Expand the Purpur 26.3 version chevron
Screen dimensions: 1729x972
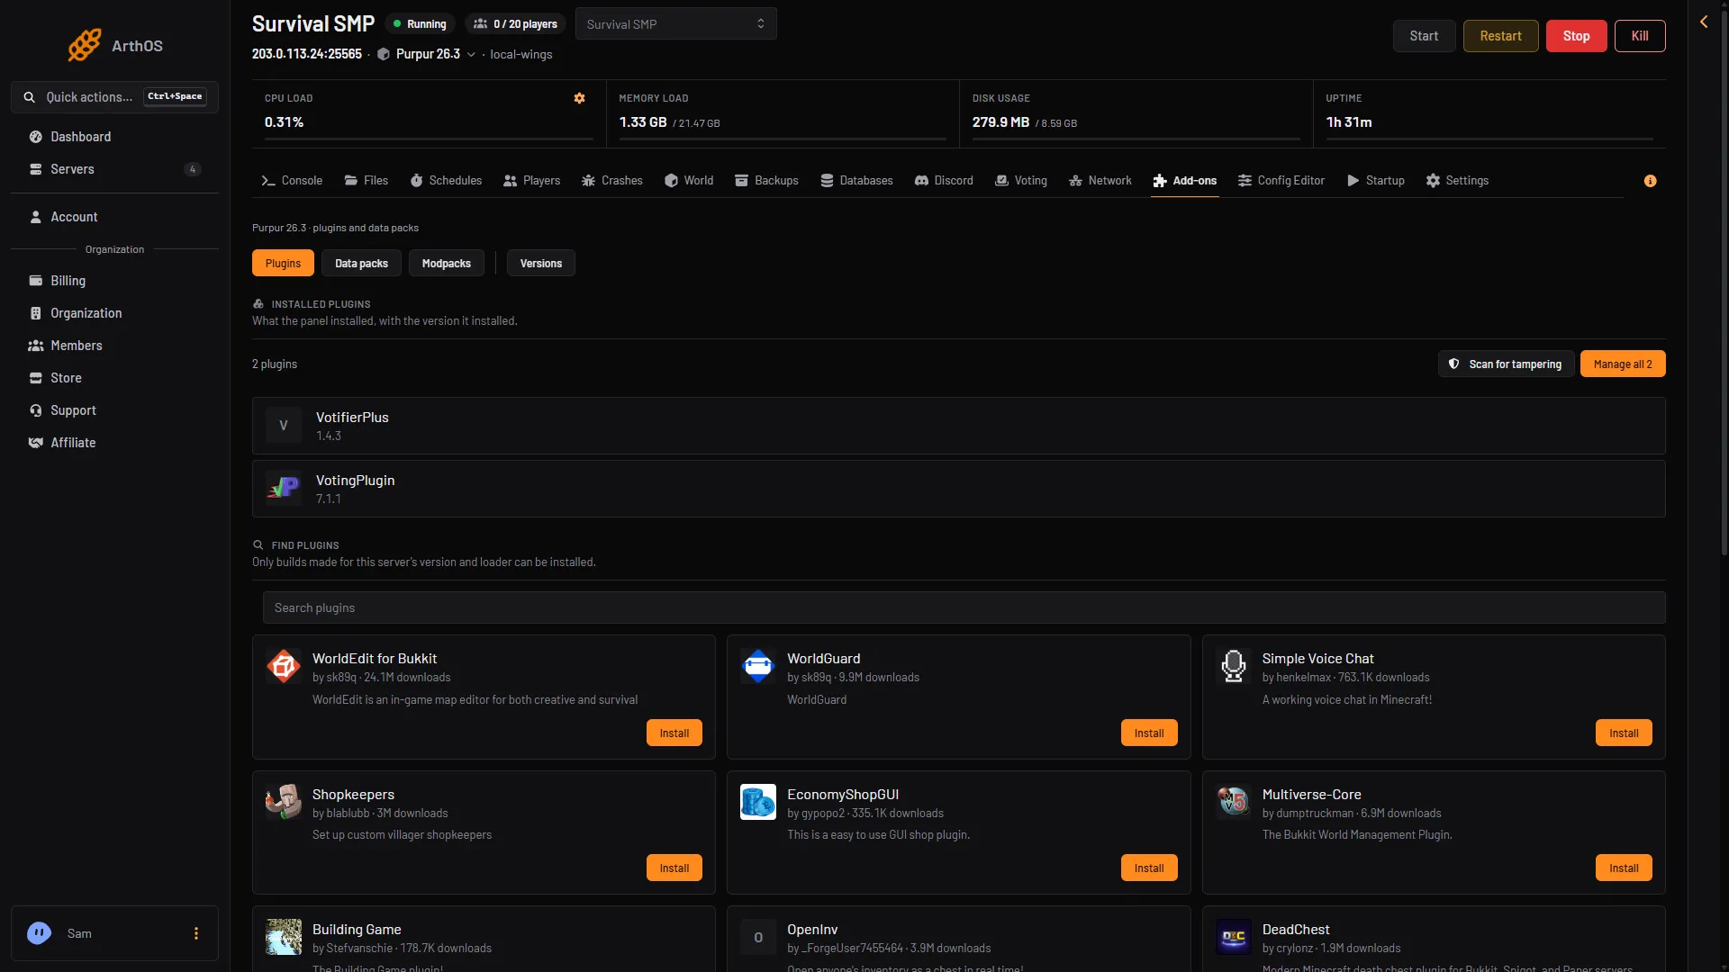click(471, 55)
